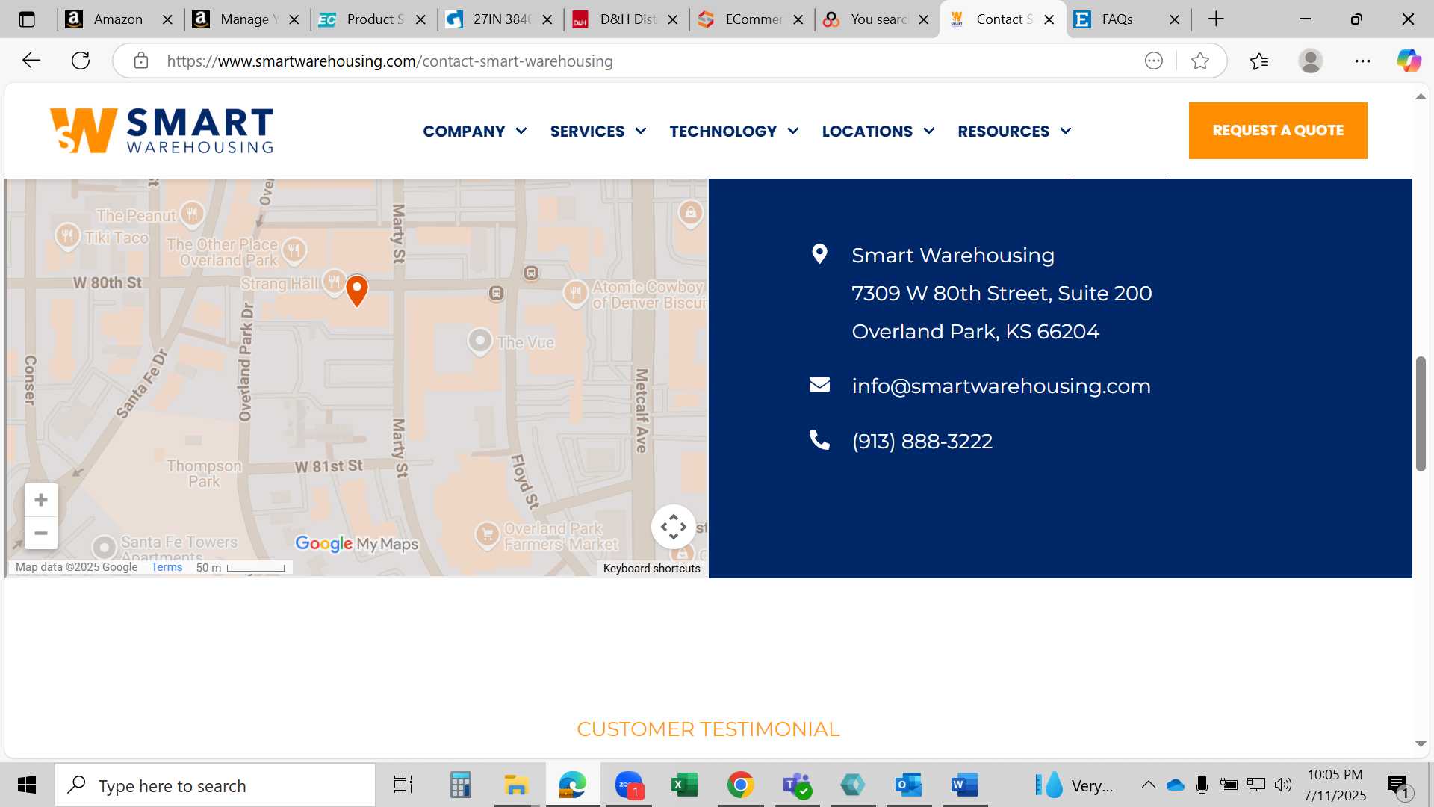Open the Windows Start menu
1434x807 pixels.
[27, 785]
